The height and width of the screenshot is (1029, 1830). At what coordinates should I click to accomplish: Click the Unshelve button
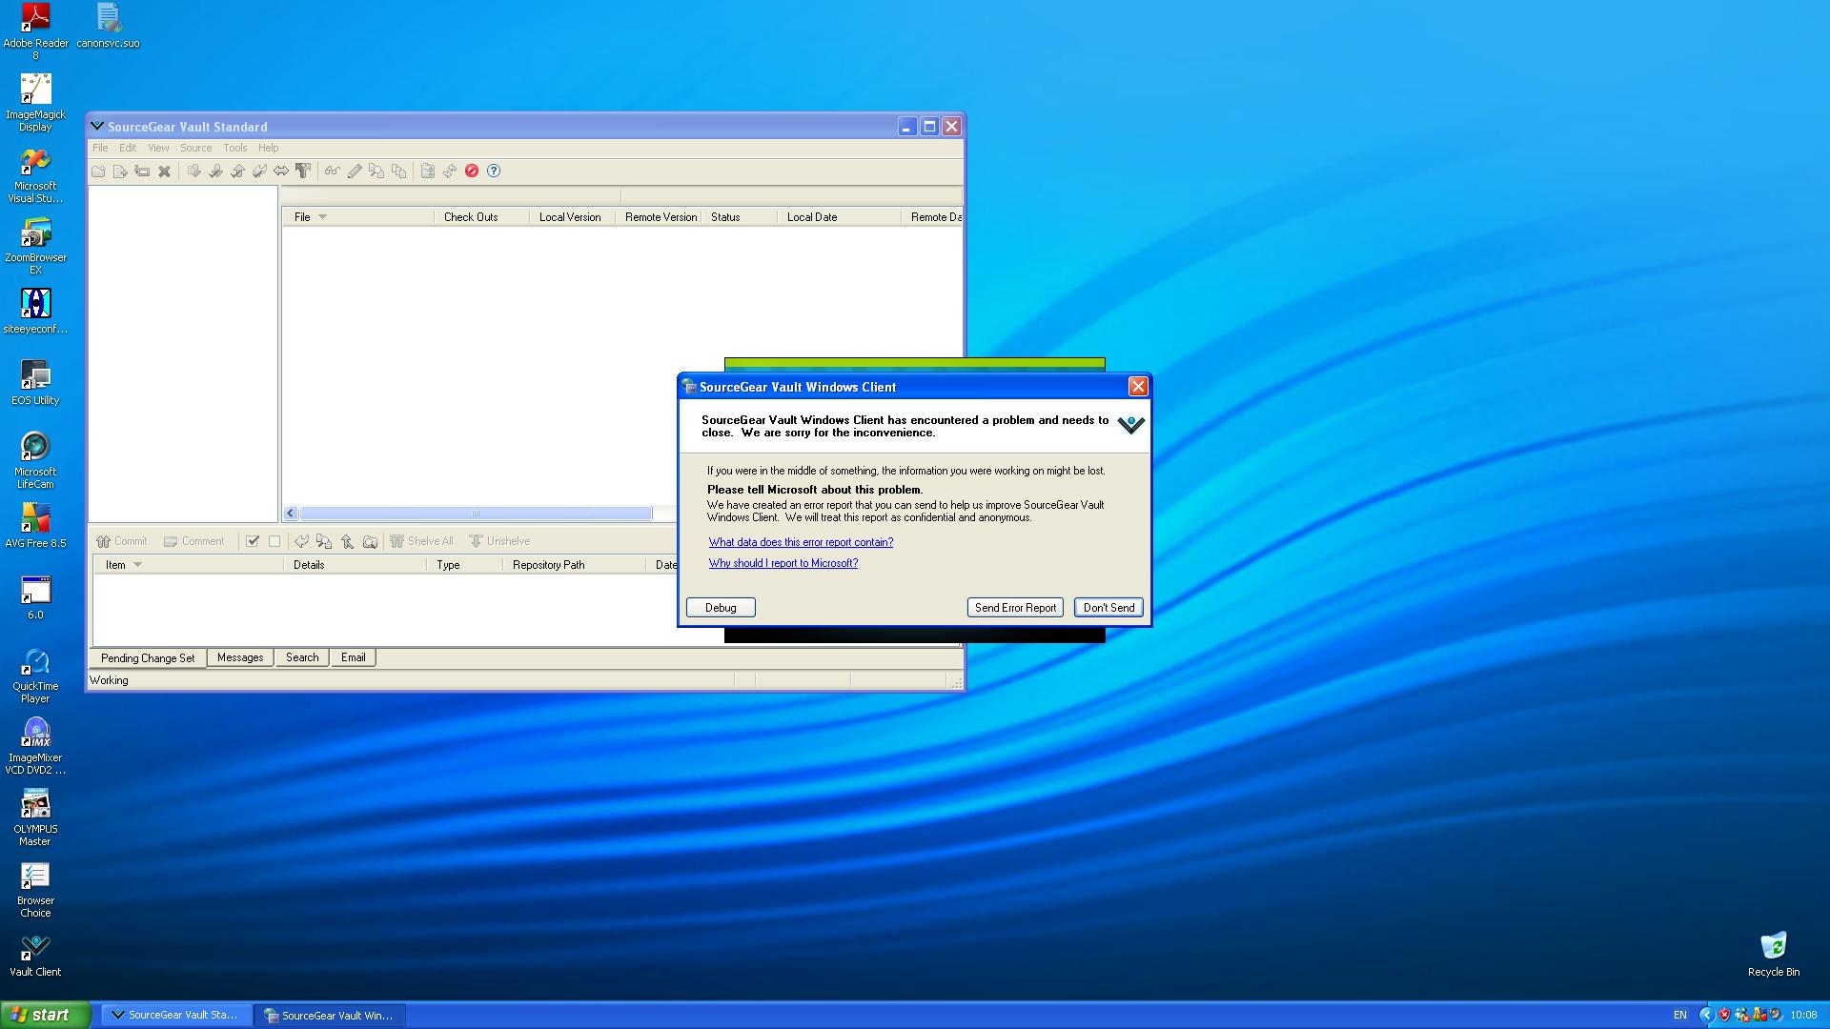(x=498, y=541)
